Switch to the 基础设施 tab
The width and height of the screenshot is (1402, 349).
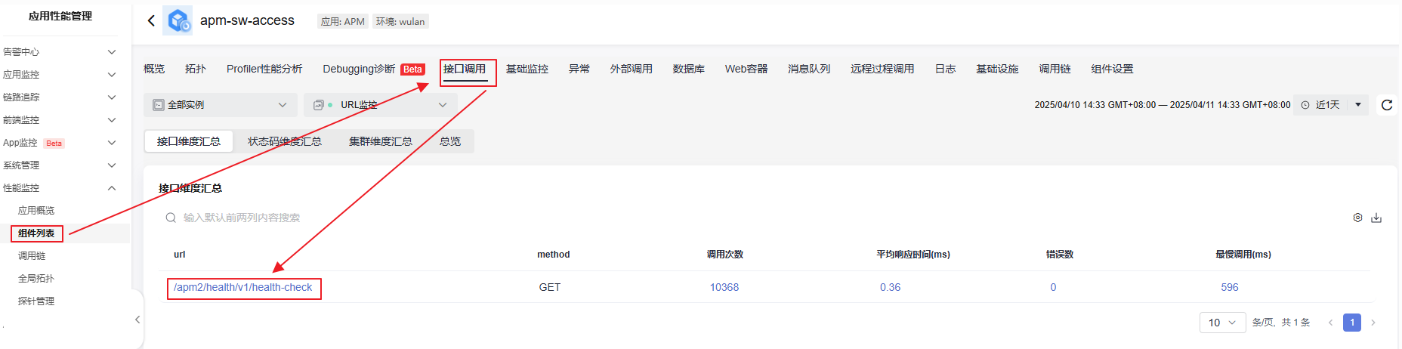(x=997, y=69)
